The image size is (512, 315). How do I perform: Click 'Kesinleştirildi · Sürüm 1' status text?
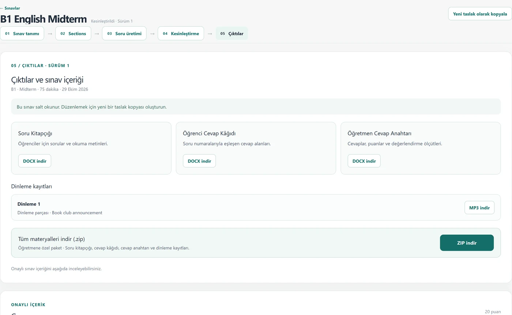(x=112, y=21)
